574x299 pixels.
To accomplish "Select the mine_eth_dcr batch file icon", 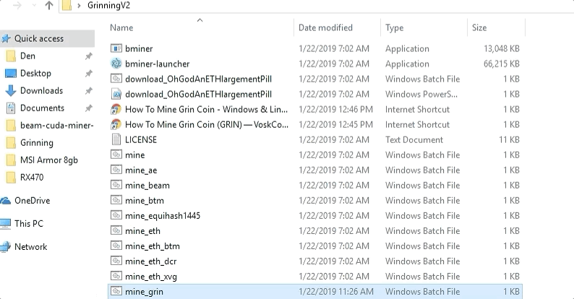I will coord(116,261).
